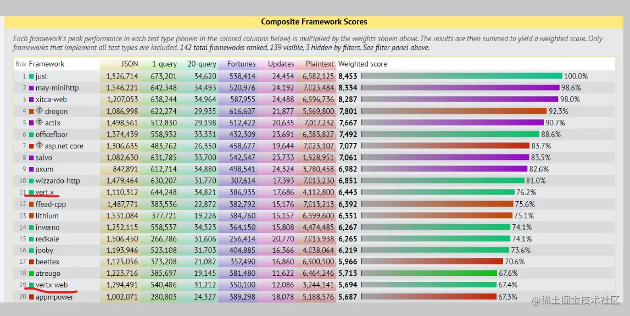Viewport: 630px width, 316px height.
Task: Click the rank number 10 cell
Action: [x=23, y=181]
